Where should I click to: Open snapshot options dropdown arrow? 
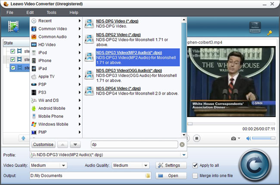[239, 138]
